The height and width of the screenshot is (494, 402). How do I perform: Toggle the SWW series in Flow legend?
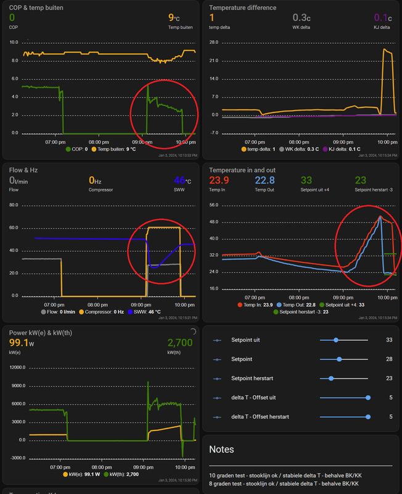(144, 312)
